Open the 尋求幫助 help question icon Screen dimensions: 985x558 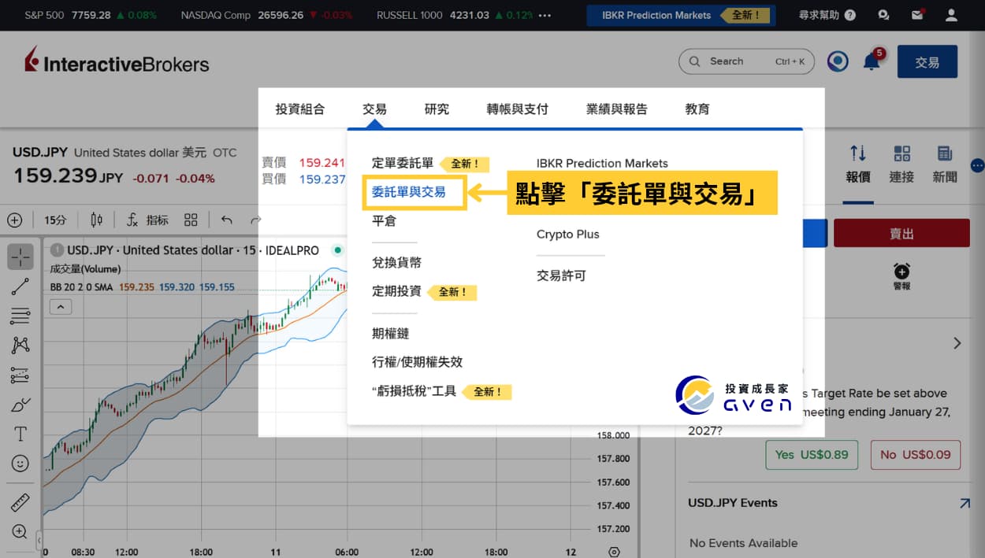[849, 15]
